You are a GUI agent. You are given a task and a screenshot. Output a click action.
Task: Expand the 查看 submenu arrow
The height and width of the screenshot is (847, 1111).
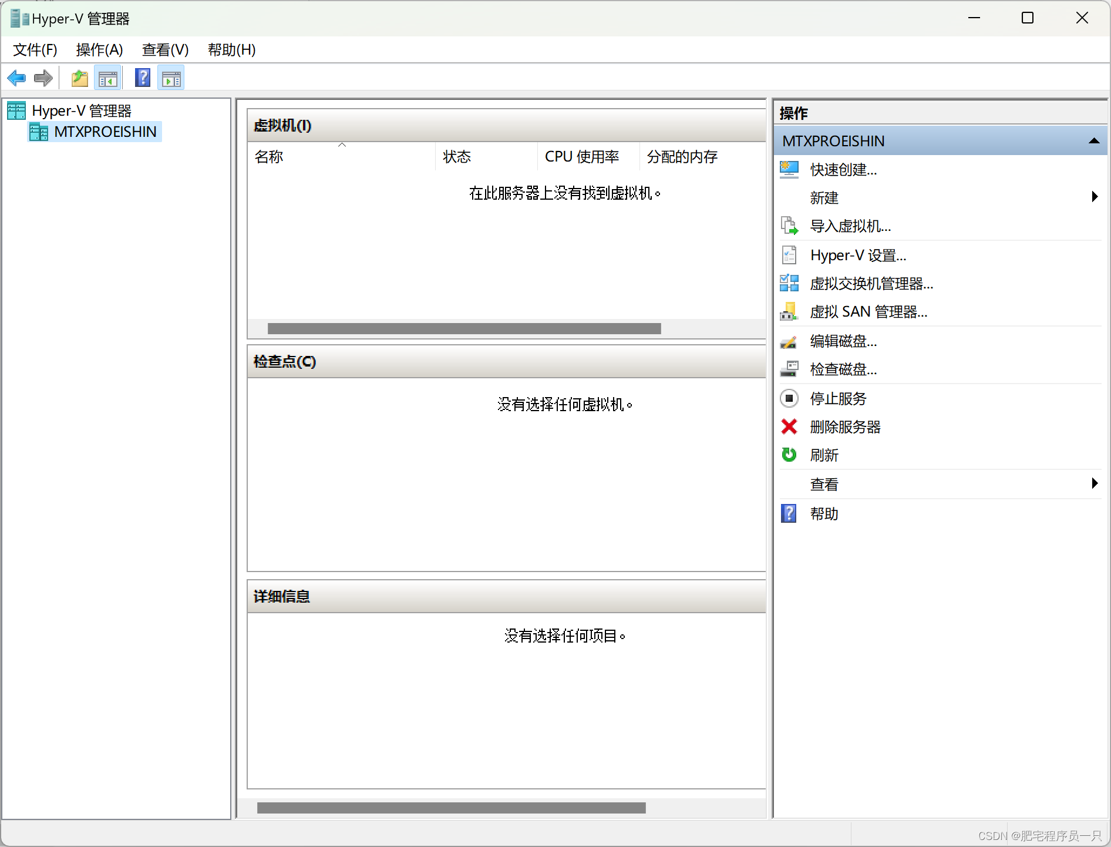pos(1095,483)
